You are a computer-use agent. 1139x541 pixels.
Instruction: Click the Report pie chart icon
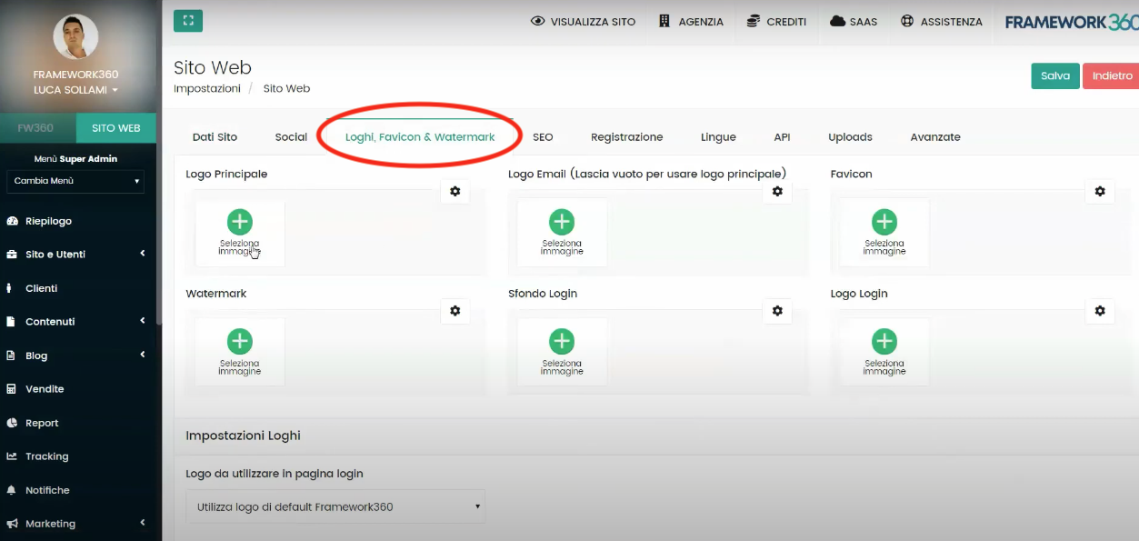click(12, 423)
